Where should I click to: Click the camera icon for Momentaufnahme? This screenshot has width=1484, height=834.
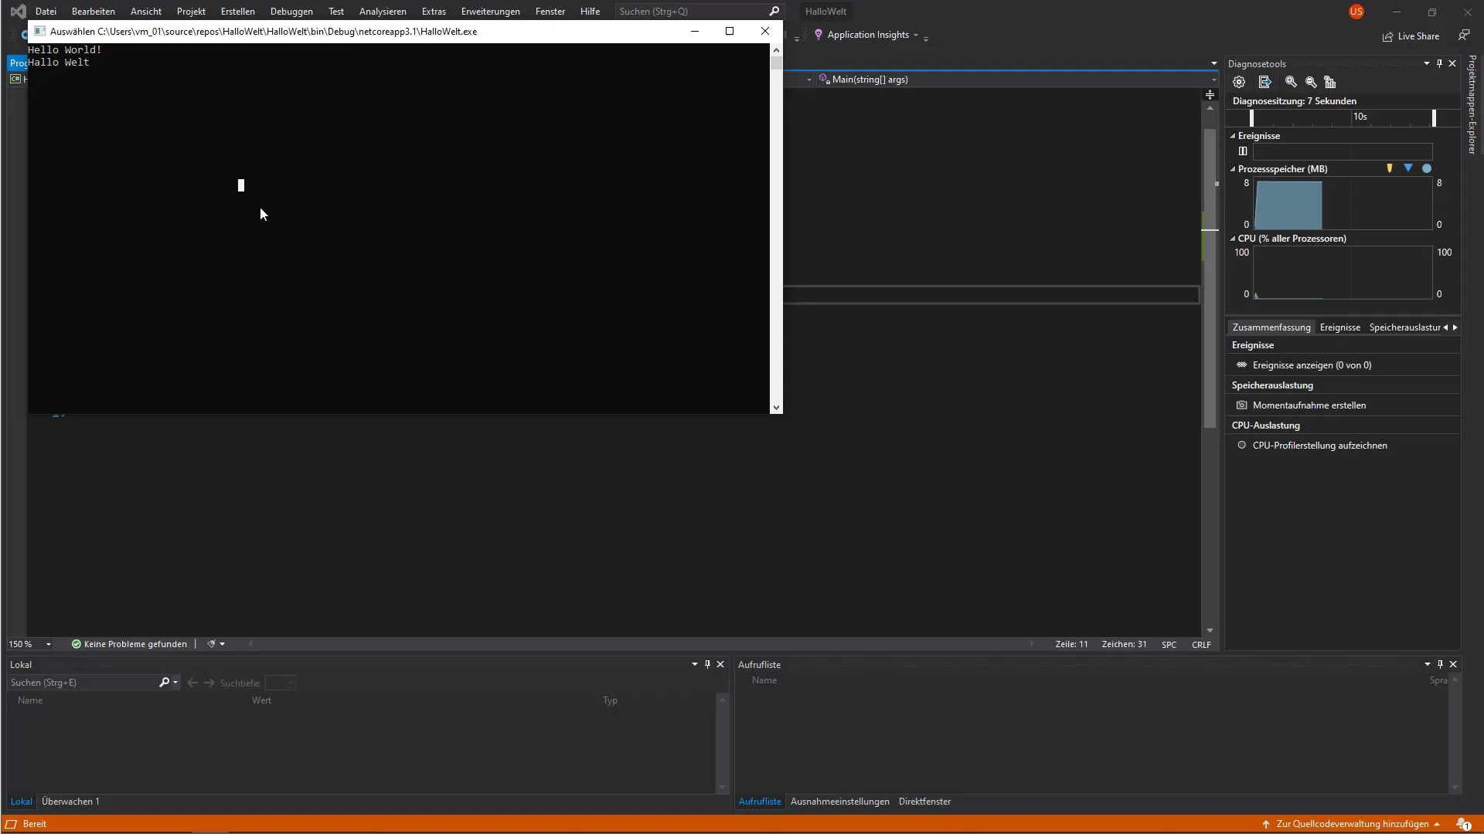[x=1241, y=405]
